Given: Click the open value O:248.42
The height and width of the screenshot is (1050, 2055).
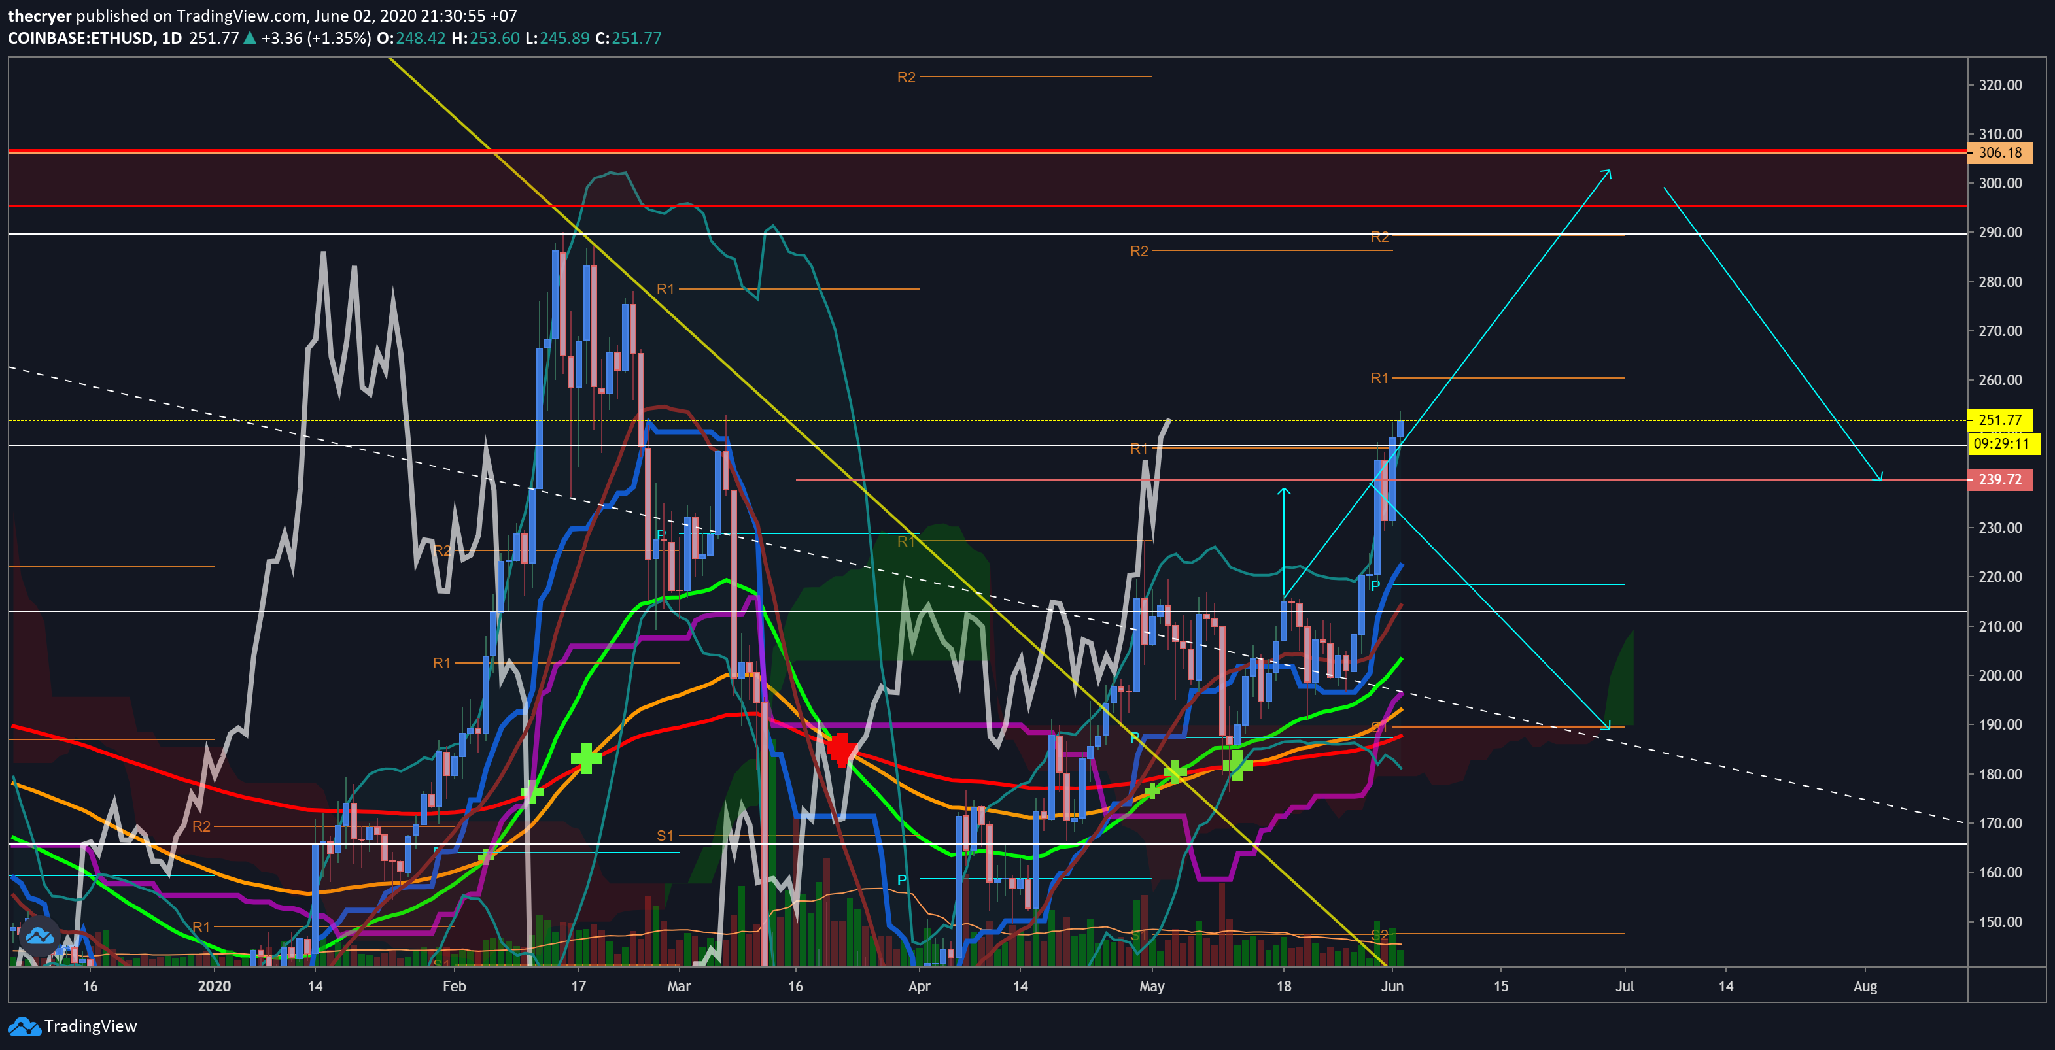Looking at the screenshot, I should click(411, 39).
